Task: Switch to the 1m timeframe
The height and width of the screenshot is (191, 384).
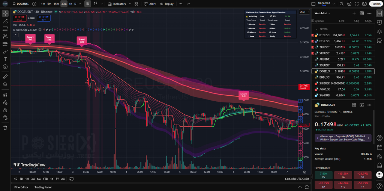Action: click(43, 4)
